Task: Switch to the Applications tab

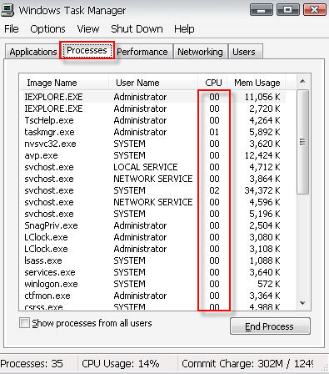Action: [x=33, y=52]
